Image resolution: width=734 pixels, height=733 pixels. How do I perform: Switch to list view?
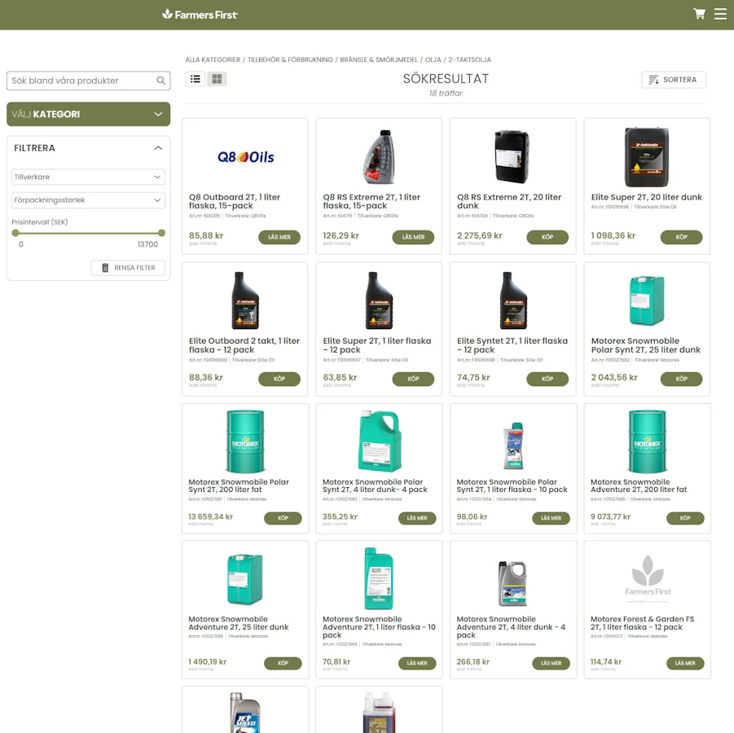(196, 79)
